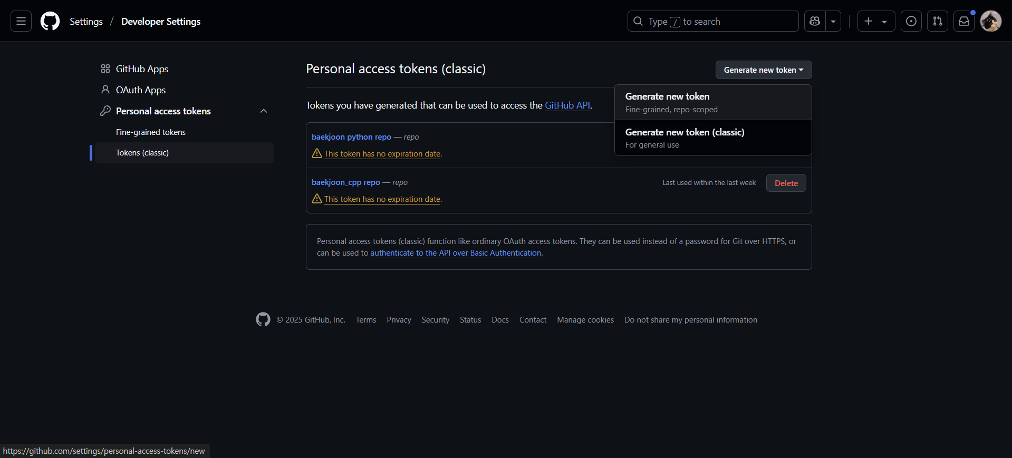
Task: Select Generate new token fine-grained option
Action: click(x=713, y=102)
